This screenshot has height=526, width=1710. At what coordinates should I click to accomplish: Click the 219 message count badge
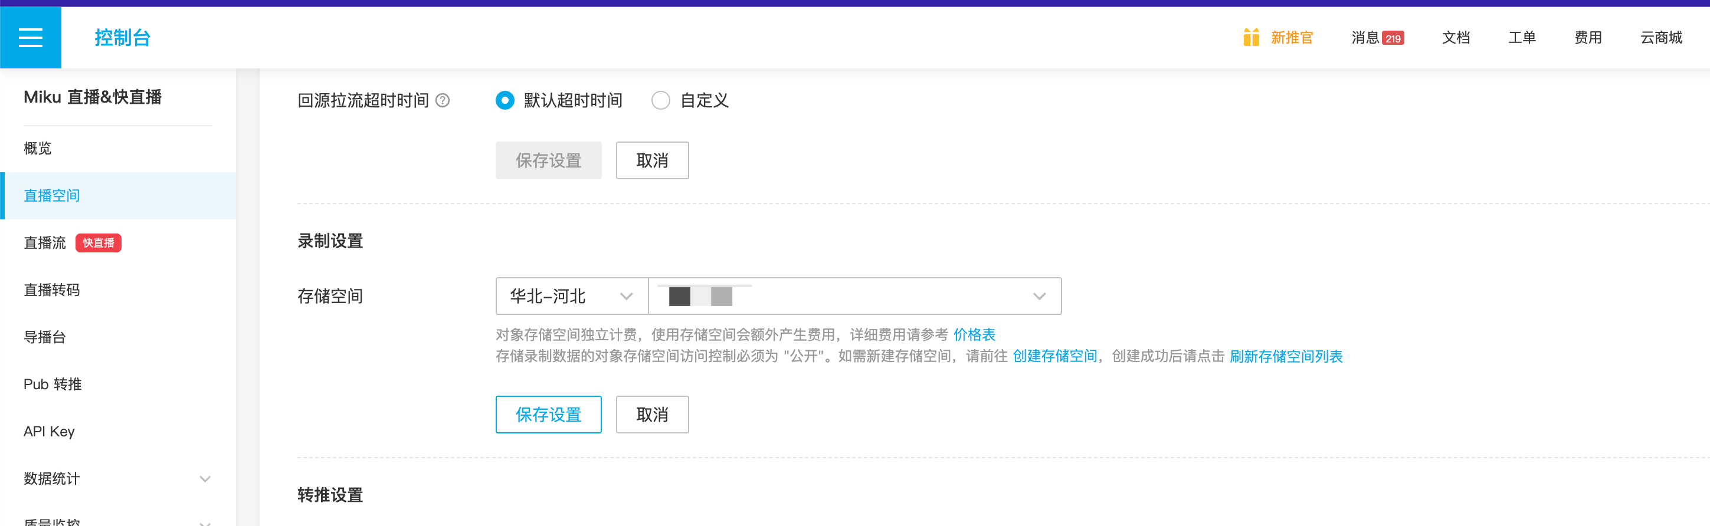1393,38
